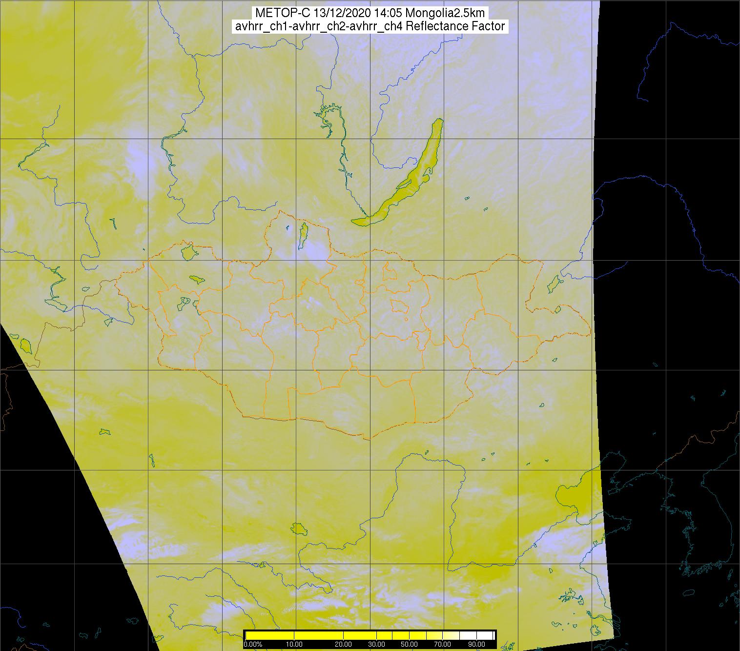
Task: Click the '0.00%' color bar label
Action: 253,644
